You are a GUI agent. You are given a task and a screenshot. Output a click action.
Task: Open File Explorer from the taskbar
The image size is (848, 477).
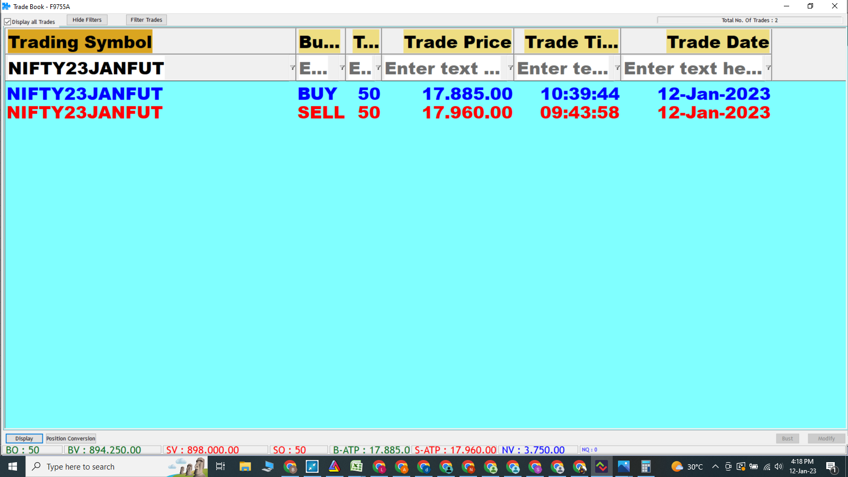pyautogui.click(x=245, y=466)
